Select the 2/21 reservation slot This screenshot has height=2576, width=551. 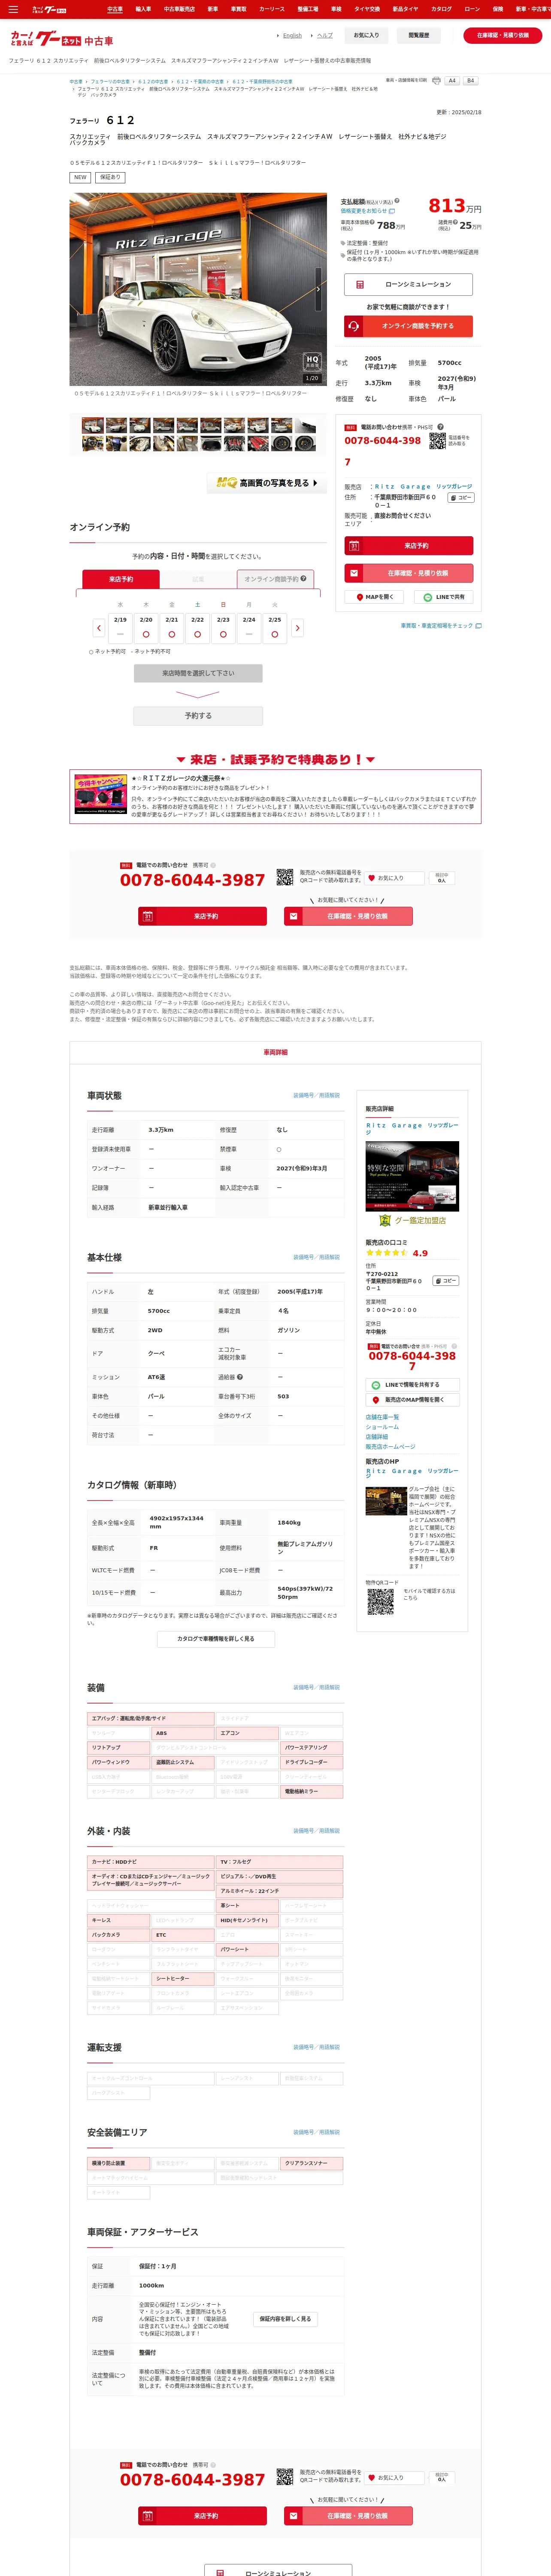click(172, 628)
